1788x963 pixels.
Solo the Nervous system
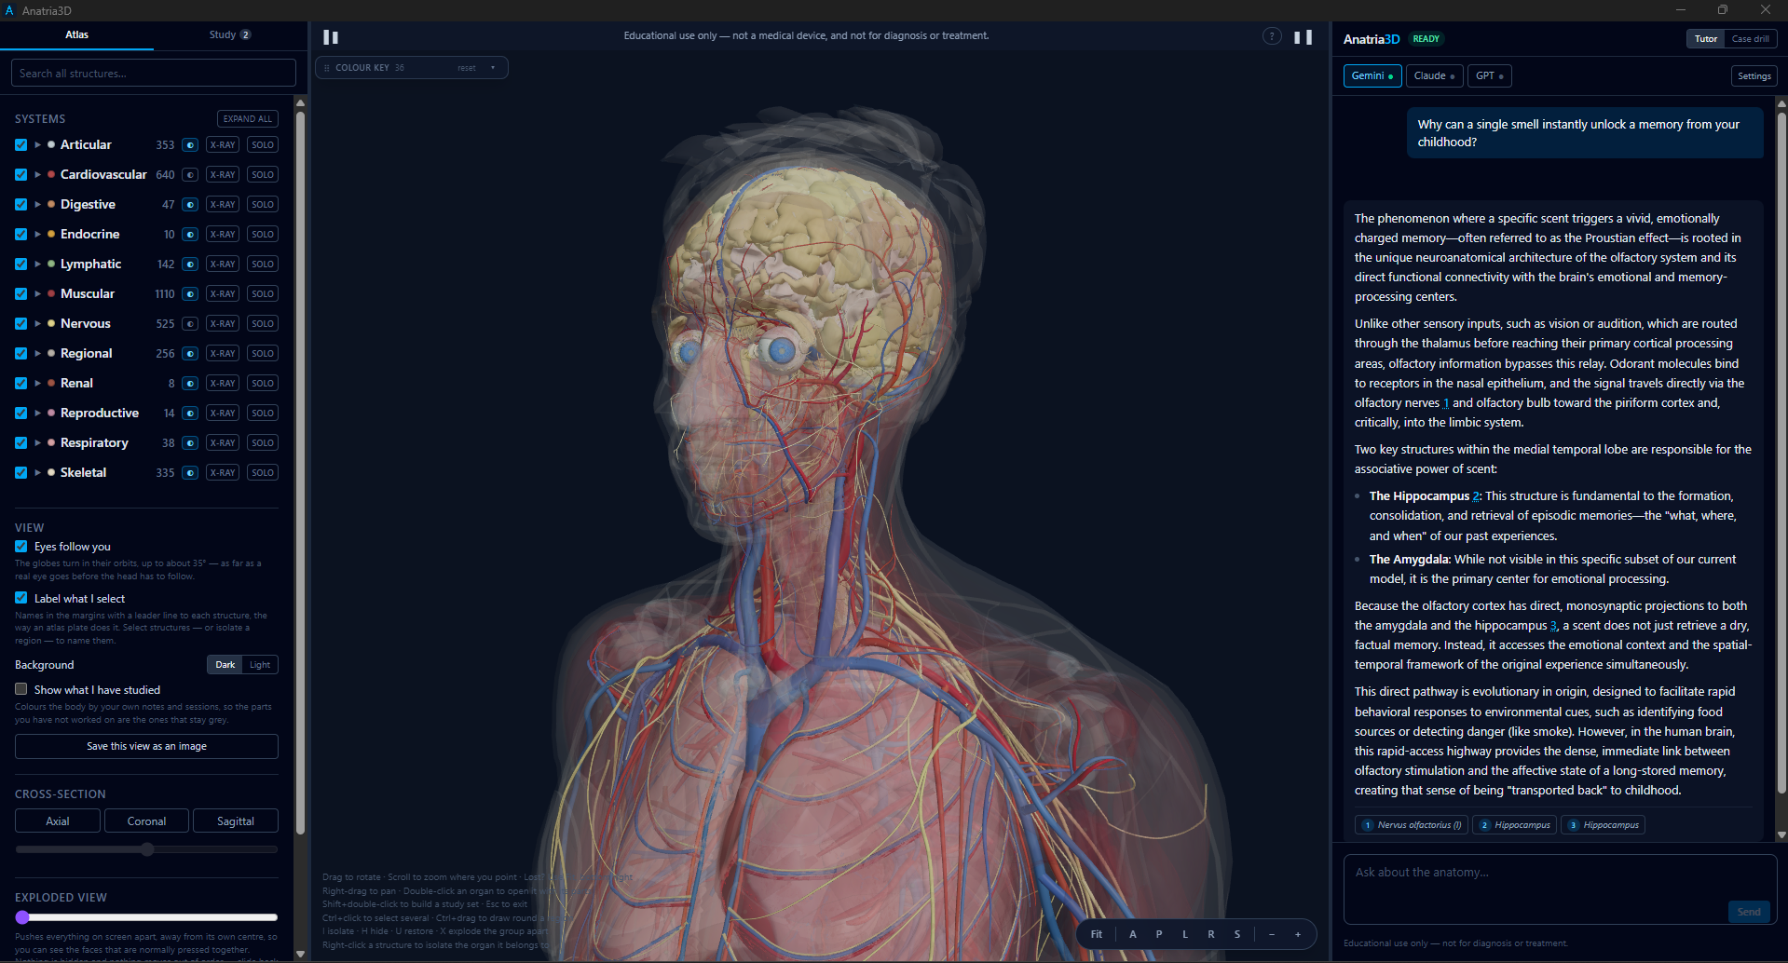click(x=263, y=324)
